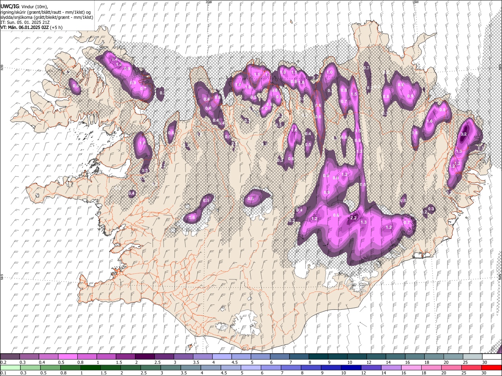Pick the dark teal swatch between 8 and 9

(x=318, y=357)
